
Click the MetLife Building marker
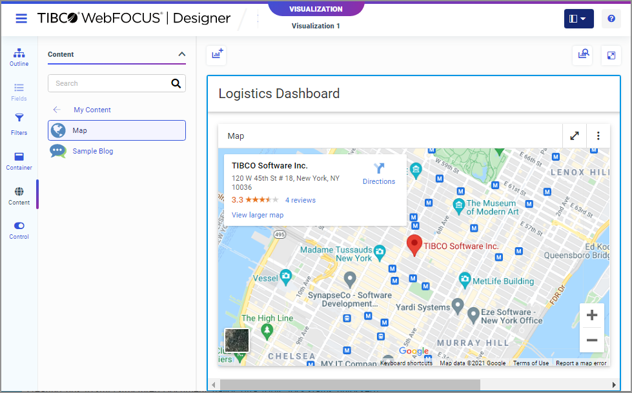pyautogui.click(x=465, y=279)
